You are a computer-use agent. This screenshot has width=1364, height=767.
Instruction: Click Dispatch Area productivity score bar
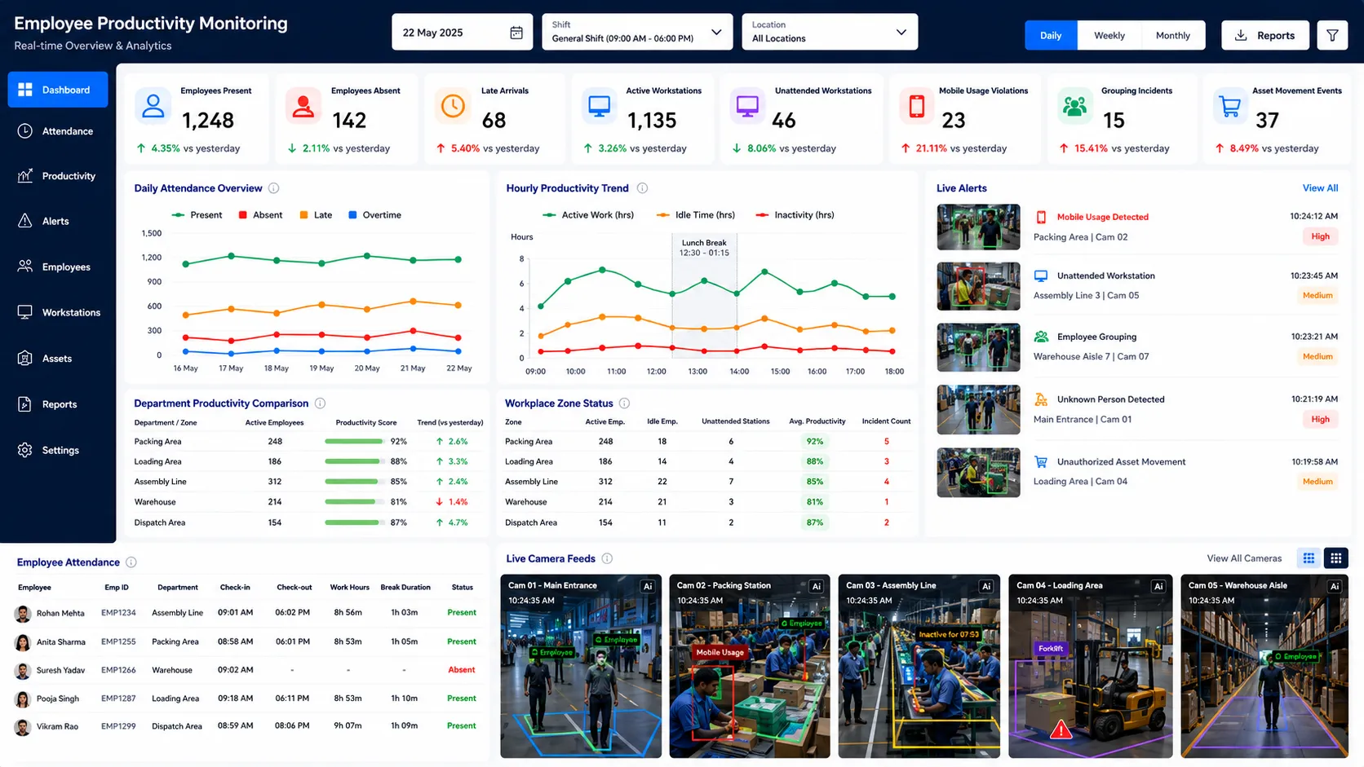tap(355, 522)
